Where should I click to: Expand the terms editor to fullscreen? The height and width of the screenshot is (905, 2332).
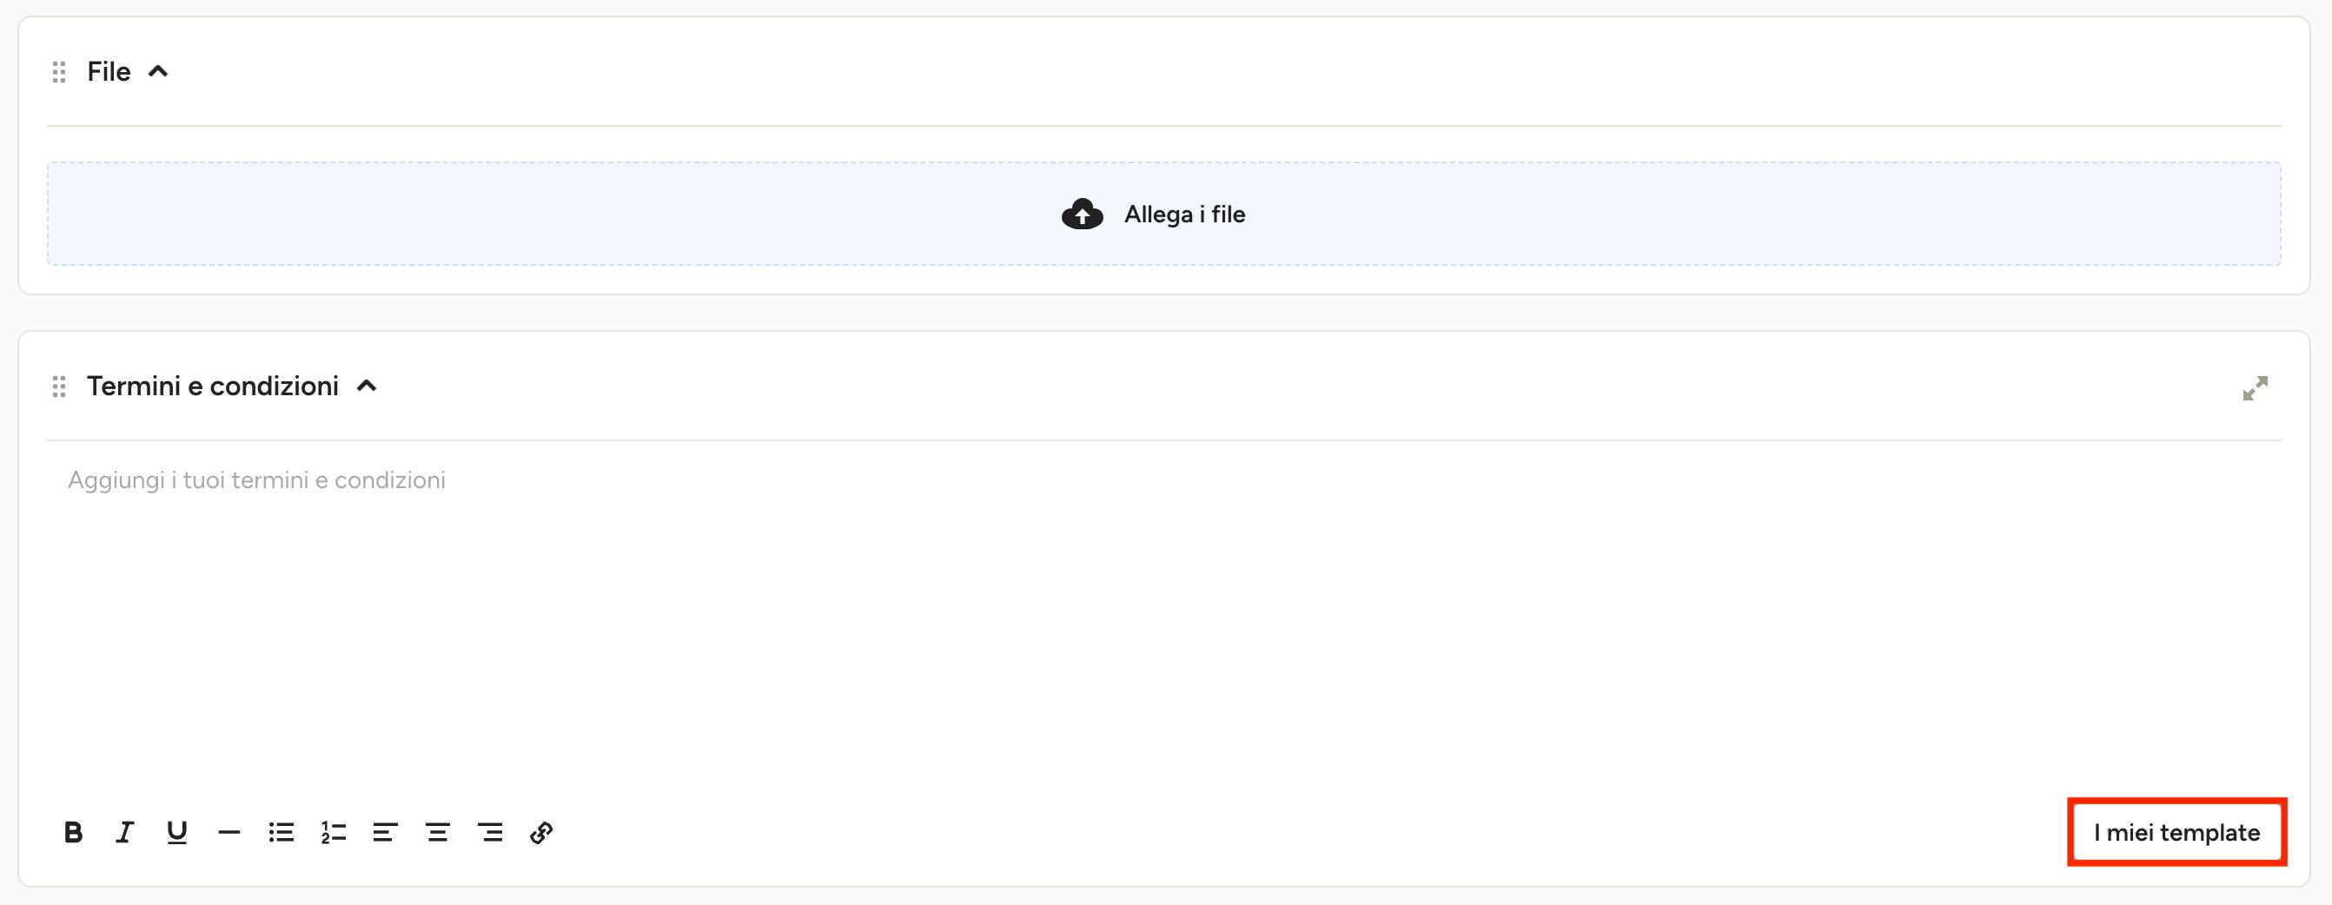[x=2255, y=388]
